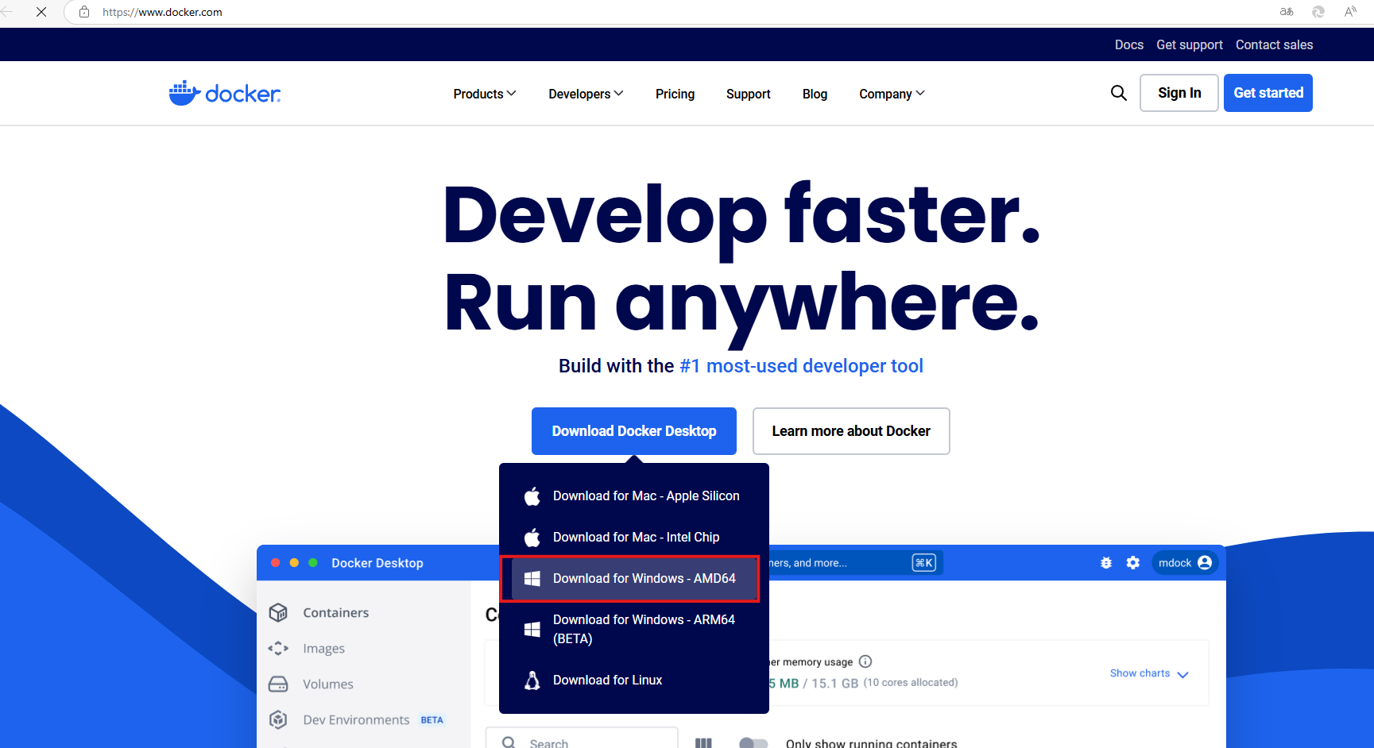This screenshot has height=748, width=1374.
Task: Click the Windows icon beside AMD64 download
Action: [x=532, y=579]
